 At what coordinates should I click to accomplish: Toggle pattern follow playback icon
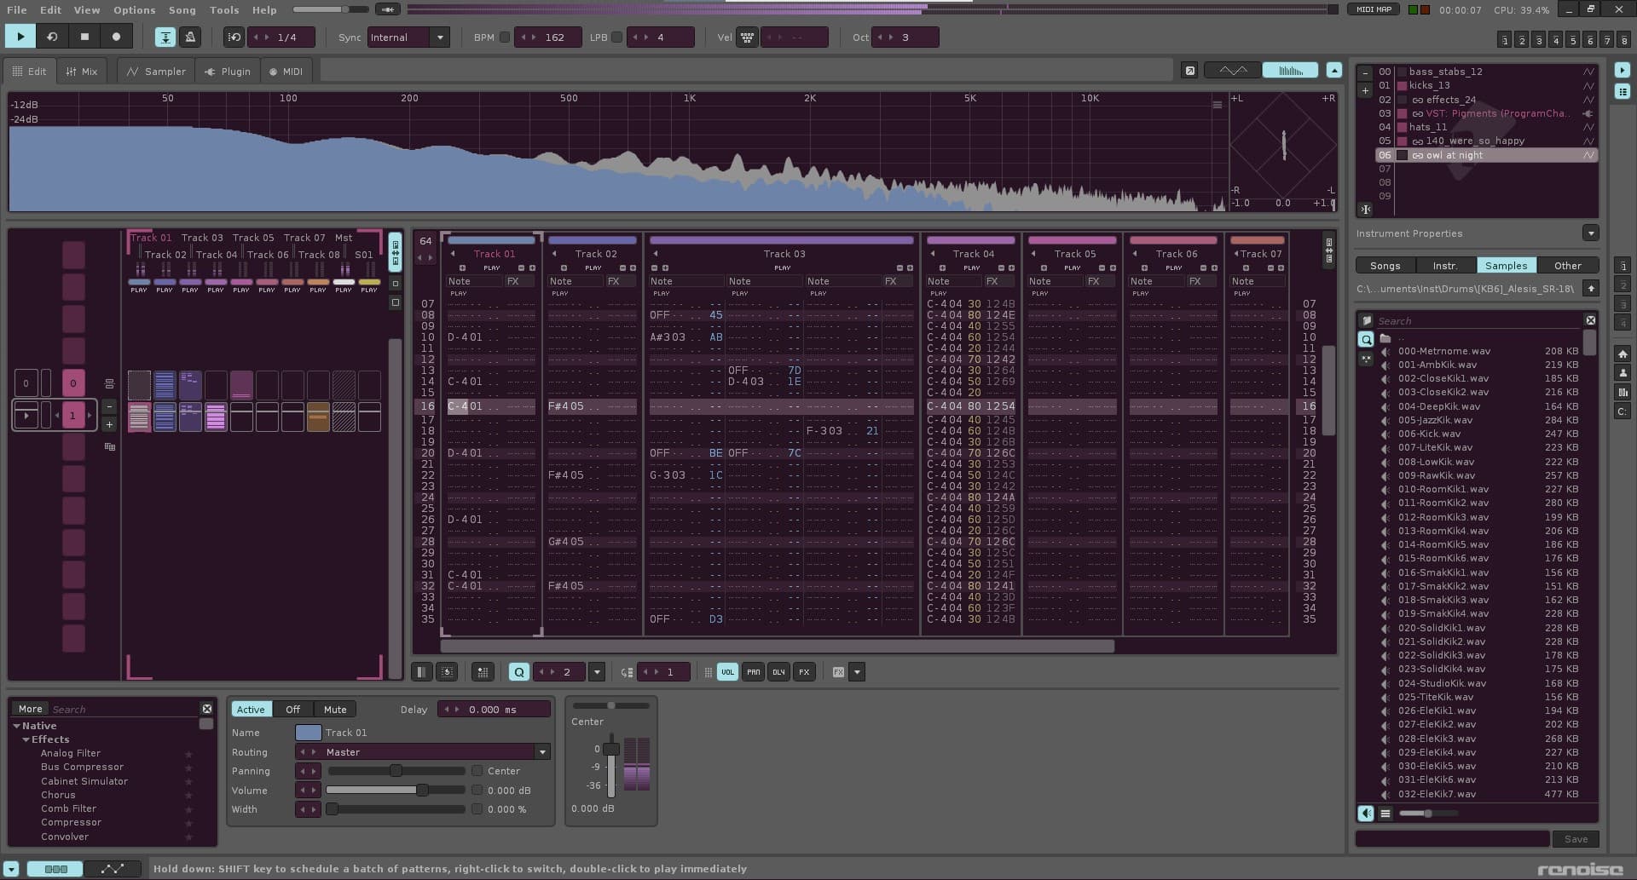point(165,37)
